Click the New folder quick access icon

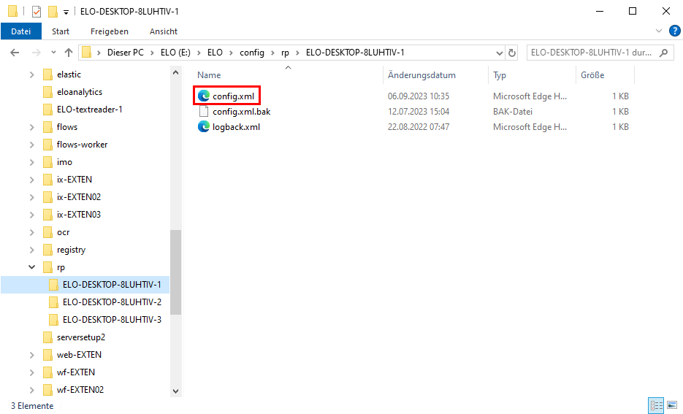[x=53, y=12]
